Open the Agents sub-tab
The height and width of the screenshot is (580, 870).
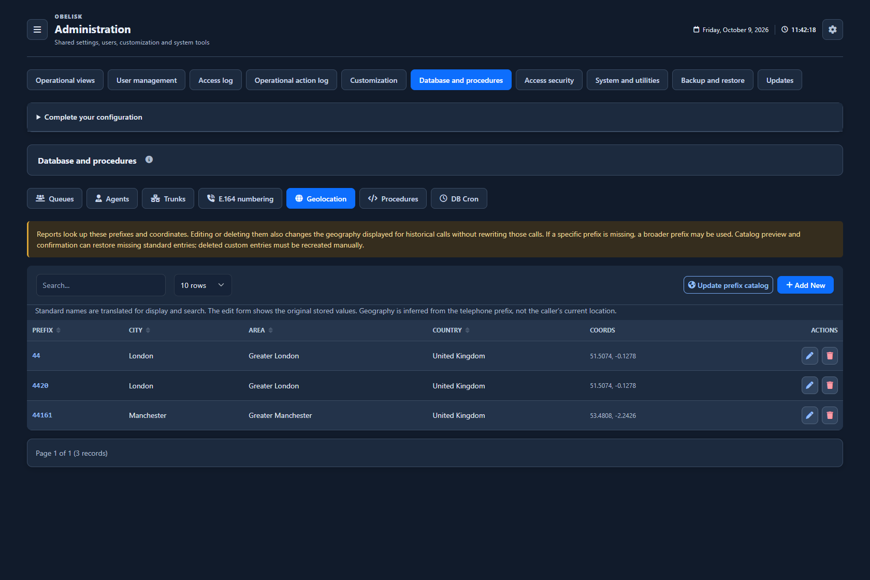click(x=112, y=198)
